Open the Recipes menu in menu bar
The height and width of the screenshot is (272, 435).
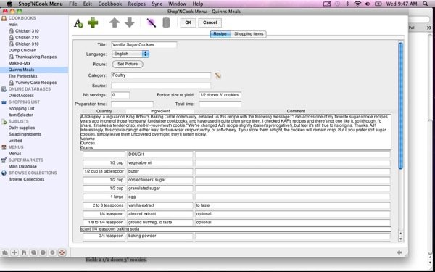(136, 4)
